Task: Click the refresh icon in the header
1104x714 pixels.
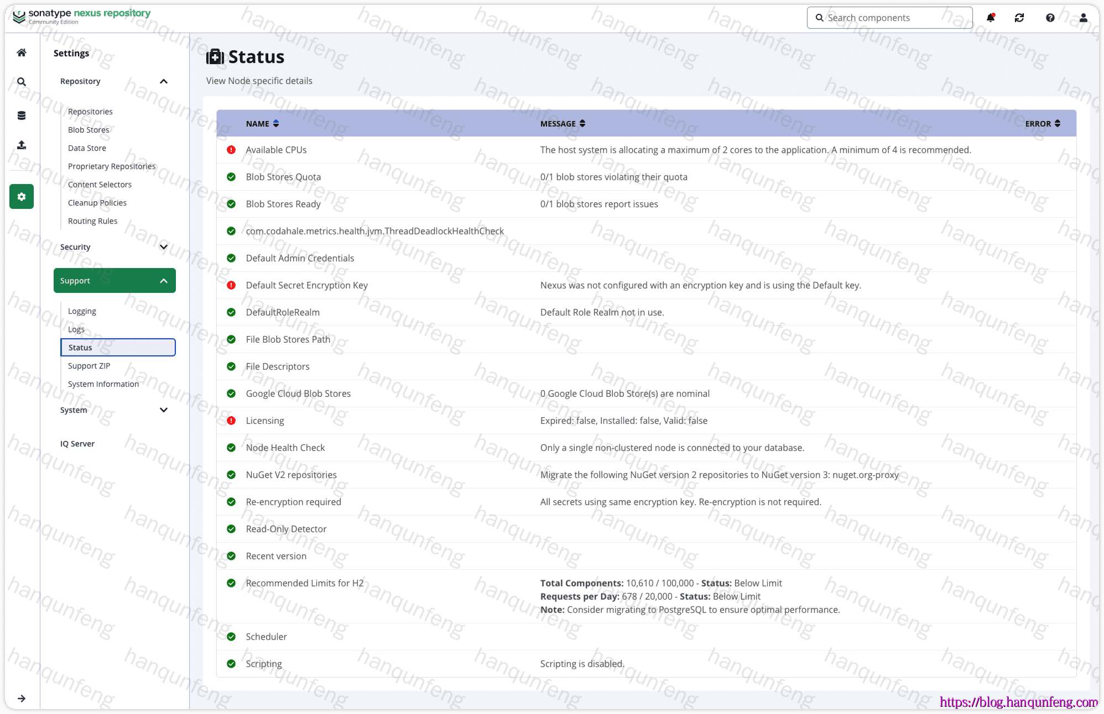Action: click(x=1019, y=18)
